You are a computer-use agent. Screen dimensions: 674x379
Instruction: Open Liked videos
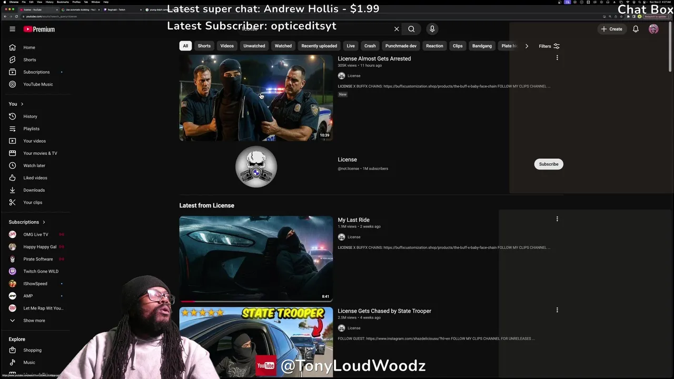tap(35, 177)
